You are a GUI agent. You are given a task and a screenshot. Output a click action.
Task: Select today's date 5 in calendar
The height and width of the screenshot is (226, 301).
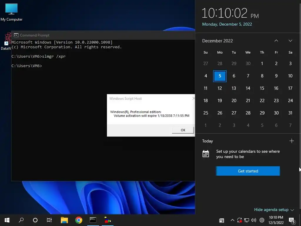pos(220,76)
